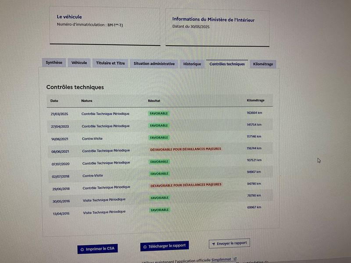Click the Datant du 30/05/2025 text
Screen dimensions: 351x263
[191, 27]
